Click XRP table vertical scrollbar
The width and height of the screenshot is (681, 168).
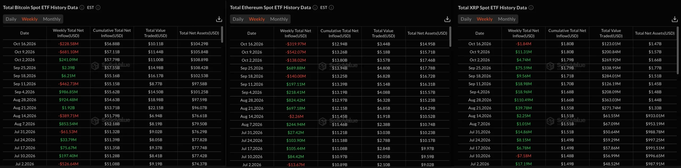coord(678,50)
